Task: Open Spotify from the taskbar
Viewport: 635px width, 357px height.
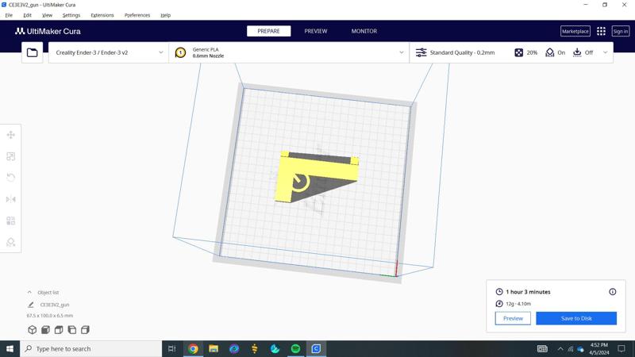Action: [295, 348]
